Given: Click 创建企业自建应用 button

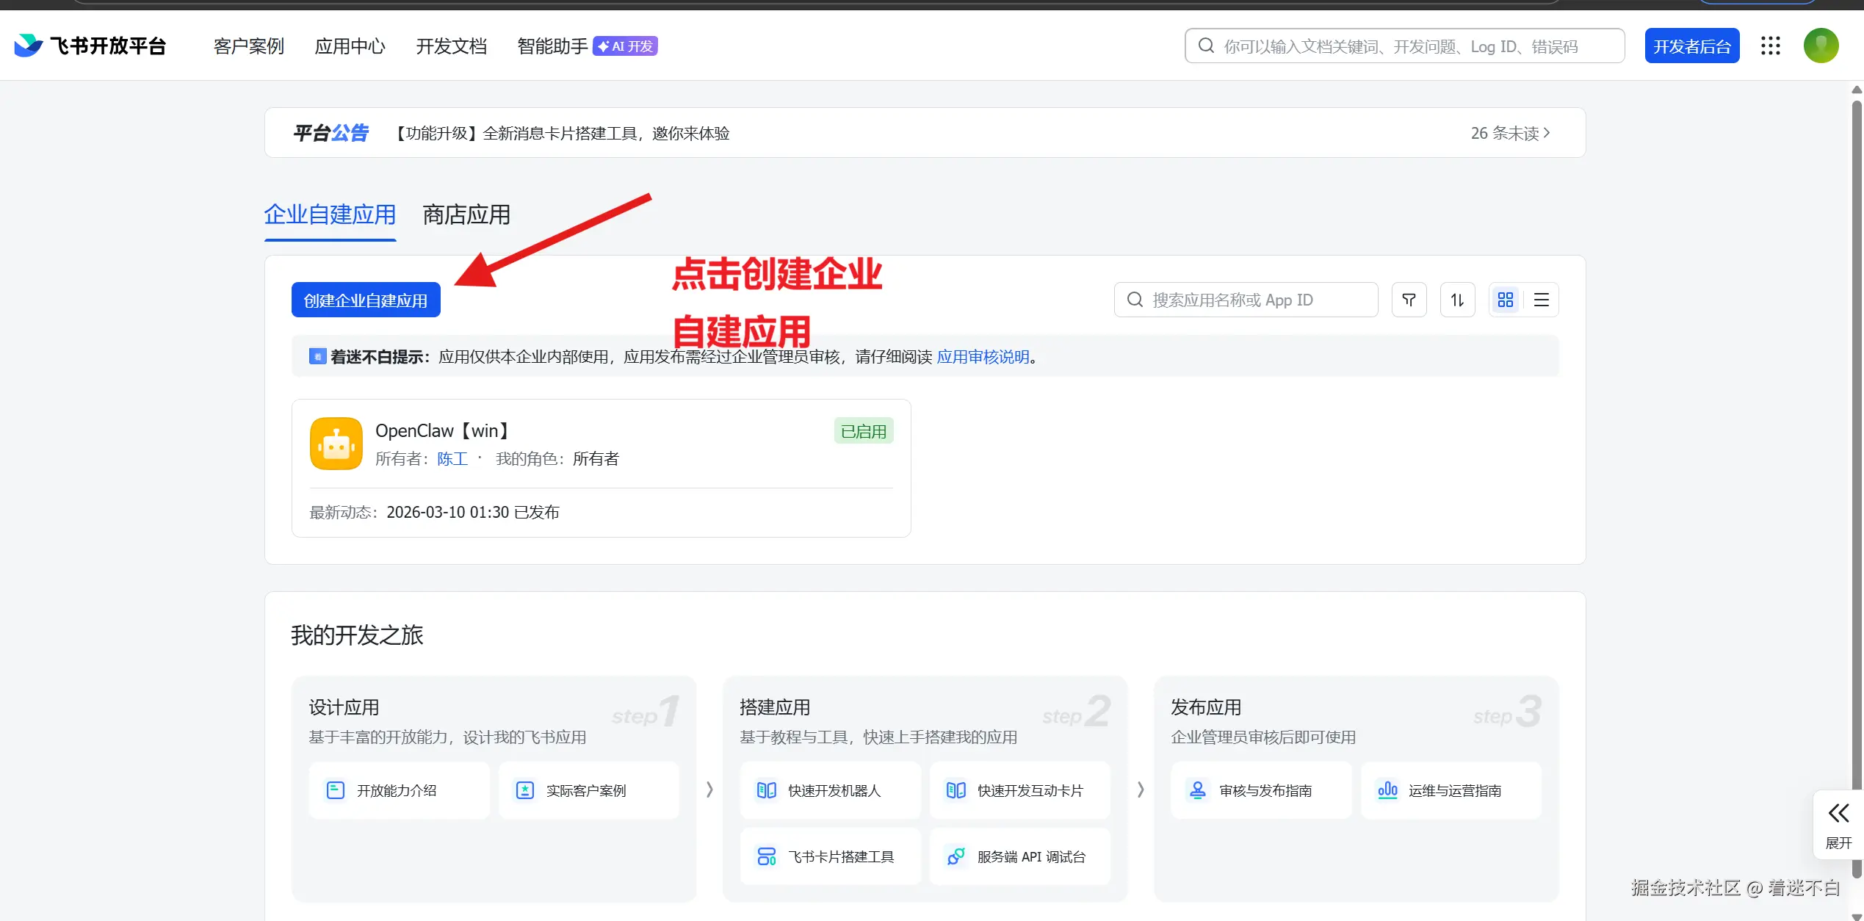Looking at the screenshot, I should (366, 300).
